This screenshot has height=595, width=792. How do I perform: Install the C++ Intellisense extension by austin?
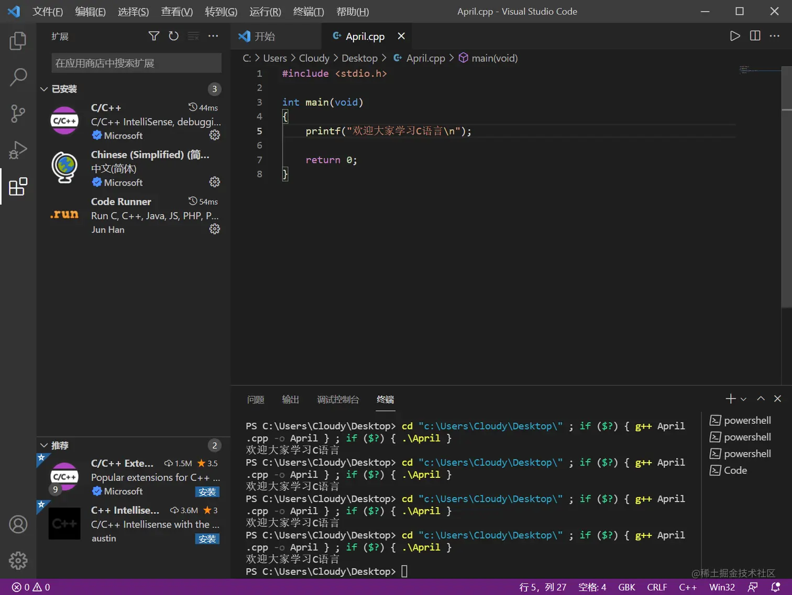pyautogui.click(x=207, y=539)
